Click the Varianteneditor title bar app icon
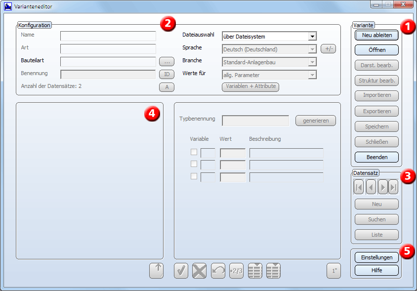This screenshot has width=417, height=291. click(8, 6)
